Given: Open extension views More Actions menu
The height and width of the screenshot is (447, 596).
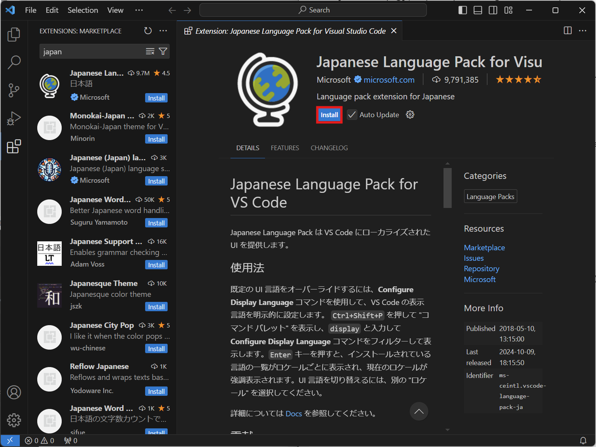Looking at the screenshot, I should pyautogui.click(x=163, y=31).
